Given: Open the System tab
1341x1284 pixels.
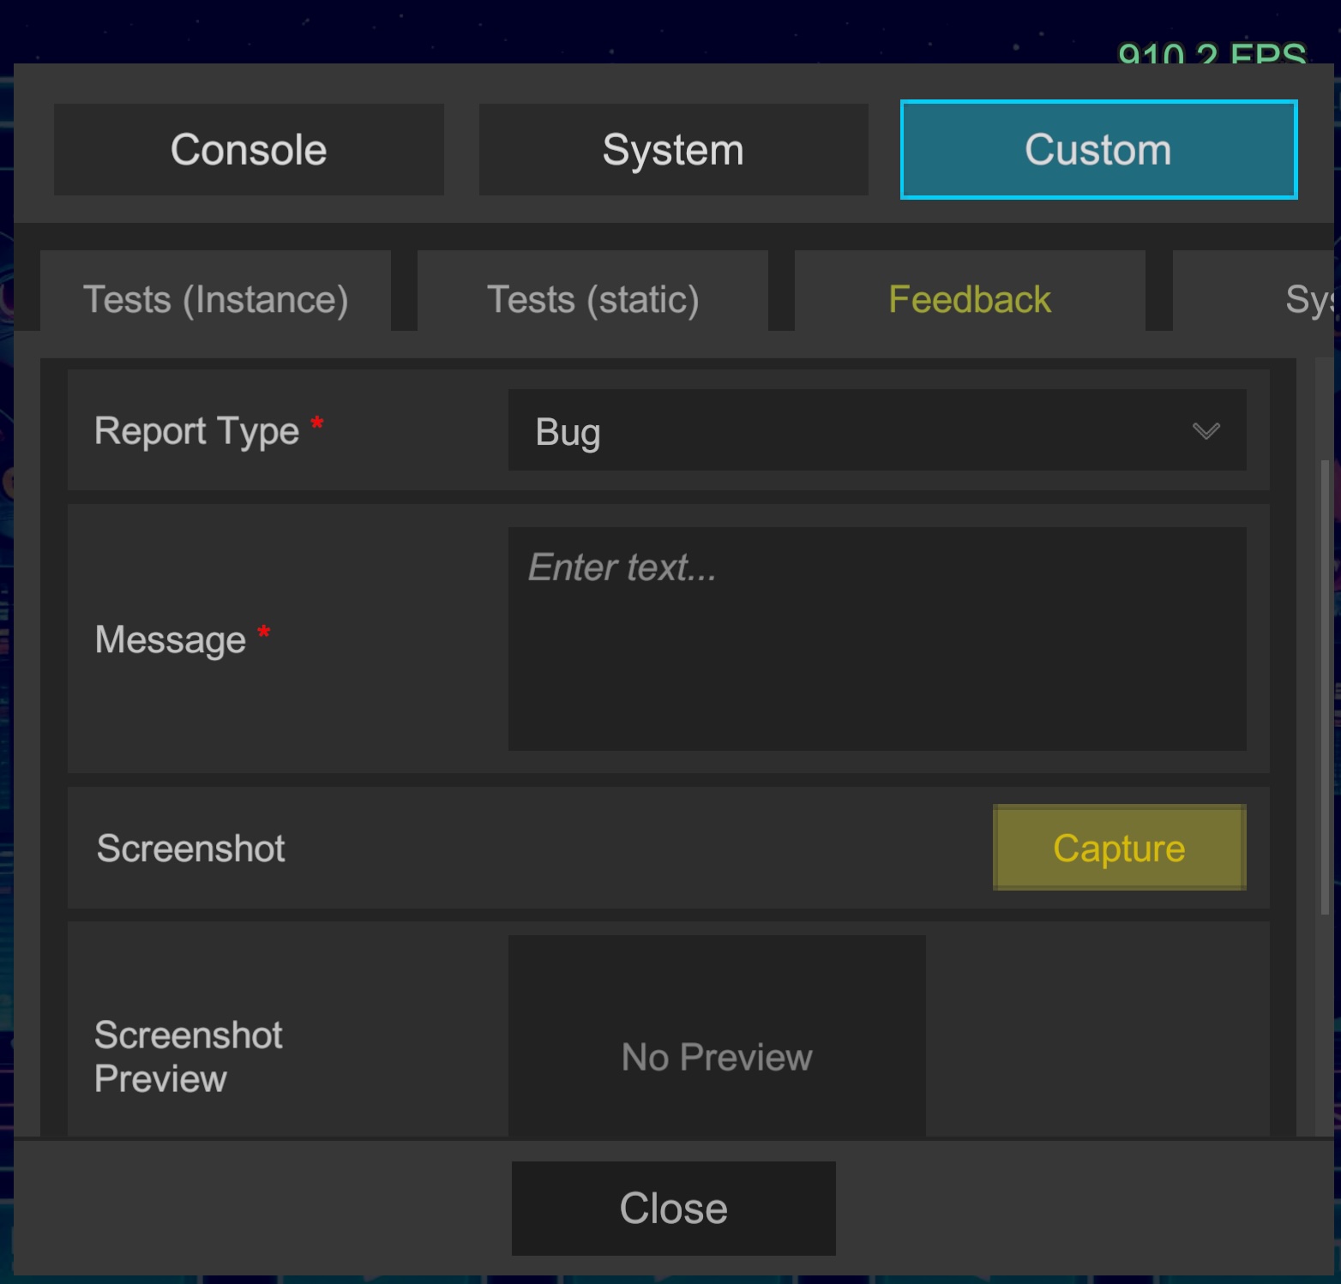Looking at the screenshot, I should [673, 150].
